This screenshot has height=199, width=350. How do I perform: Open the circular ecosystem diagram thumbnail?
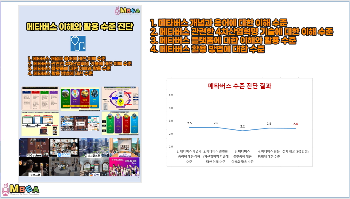[120, 98]
